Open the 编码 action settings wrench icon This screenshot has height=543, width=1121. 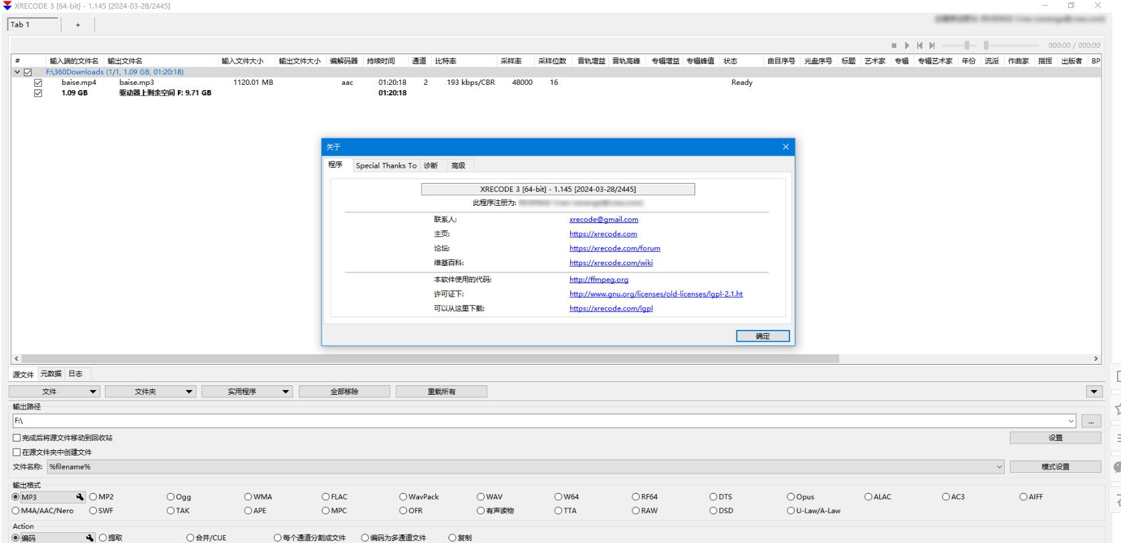(x=90, y=538)
